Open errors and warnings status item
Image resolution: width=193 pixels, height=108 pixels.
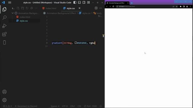7,106
